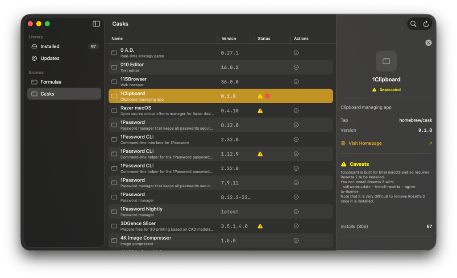Install 1Password Nightly via download icon

296,212
